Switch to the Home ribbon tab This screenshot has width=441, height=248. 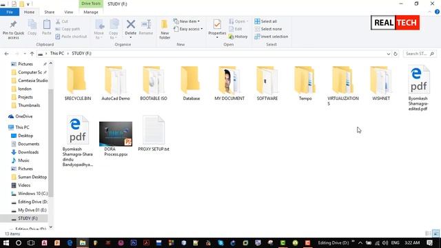click(29, 12)
